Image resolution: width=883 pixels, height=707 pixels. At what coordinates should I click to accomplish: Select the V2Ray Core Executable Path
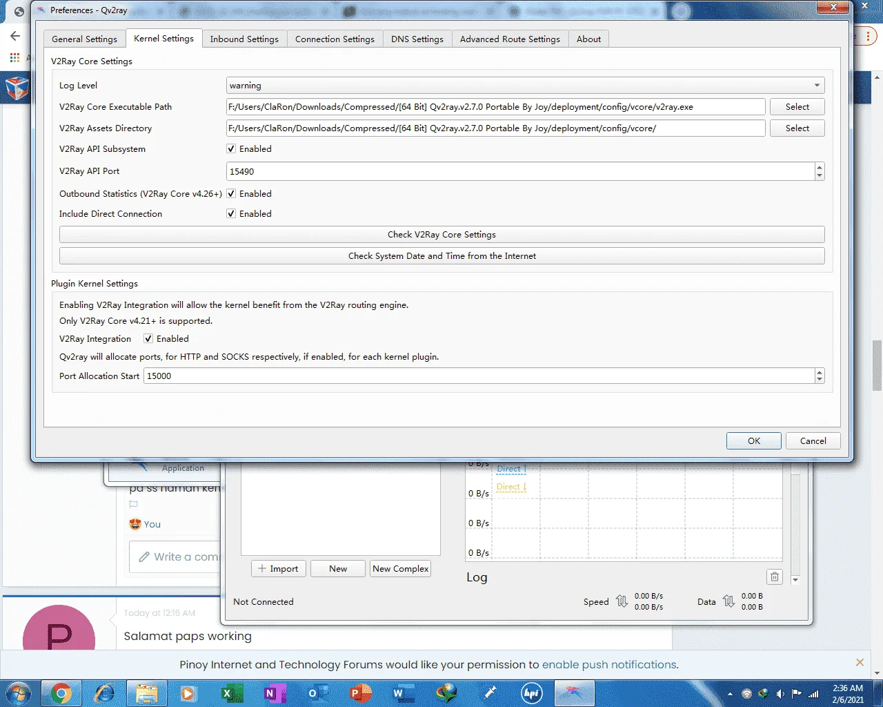(797, 107)
